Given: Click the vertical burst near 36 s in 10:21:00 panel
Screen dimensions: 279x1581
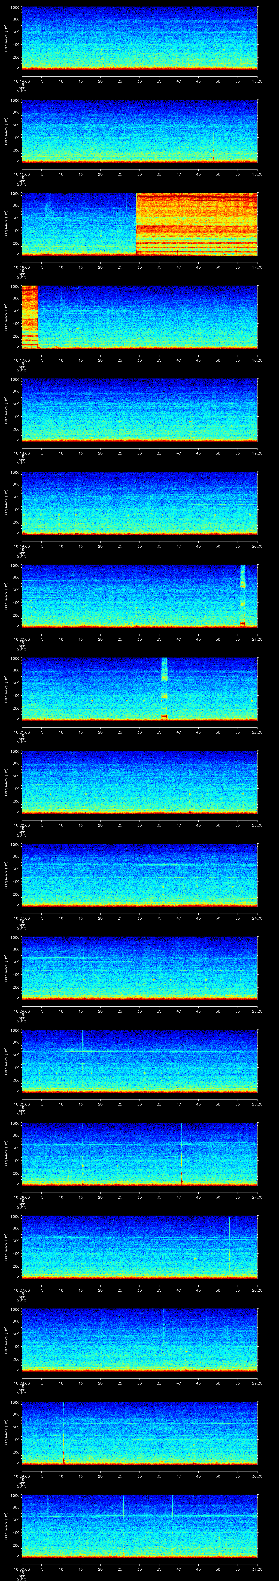Looking at the screenshot, I should coord(164,689).
